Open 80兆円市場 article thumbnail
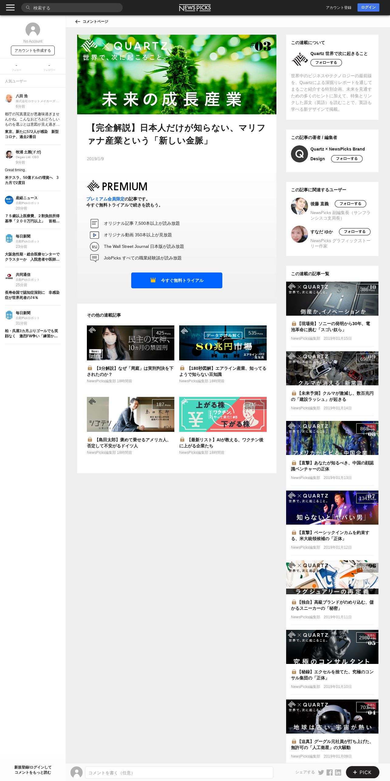This screenshot has width=390, height=781. click(x=223, y=343)
